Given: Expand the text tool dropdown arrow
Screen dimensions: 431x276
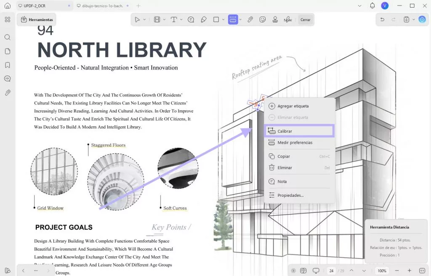Looking at the screenshot, I should (181, 19).
